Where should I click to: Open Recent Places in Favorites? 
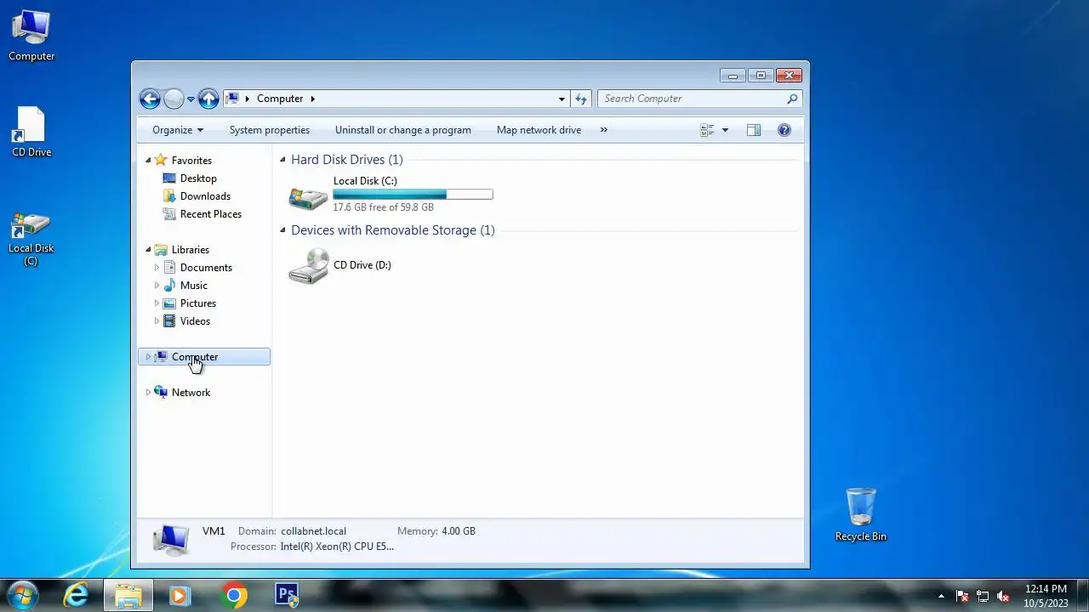click(x=211, y=213)
